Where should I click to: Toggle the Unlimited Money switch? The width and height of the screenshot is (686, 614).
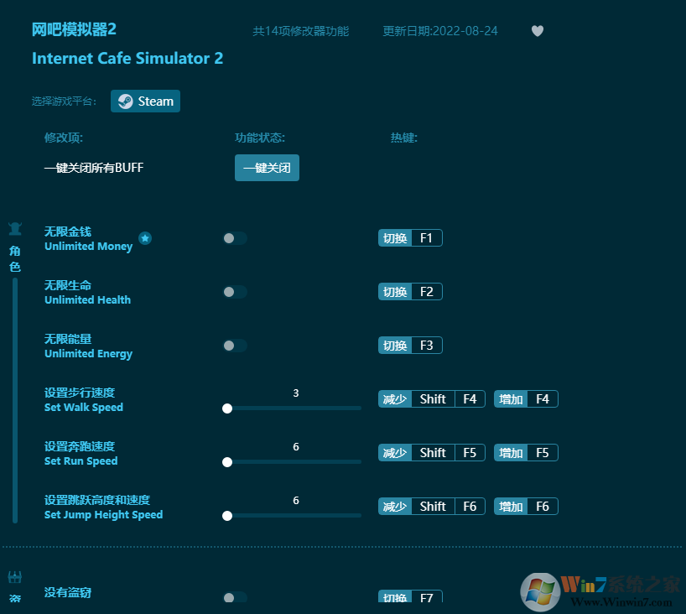[235, 238]
